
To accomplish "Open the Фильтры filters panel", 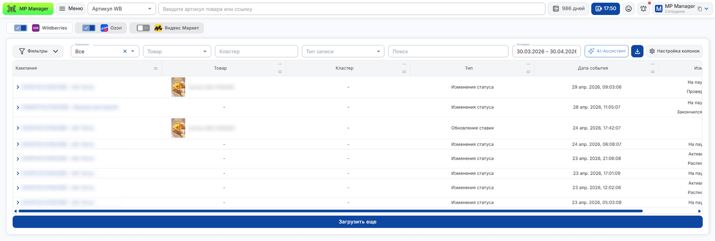I will point(38,51).
